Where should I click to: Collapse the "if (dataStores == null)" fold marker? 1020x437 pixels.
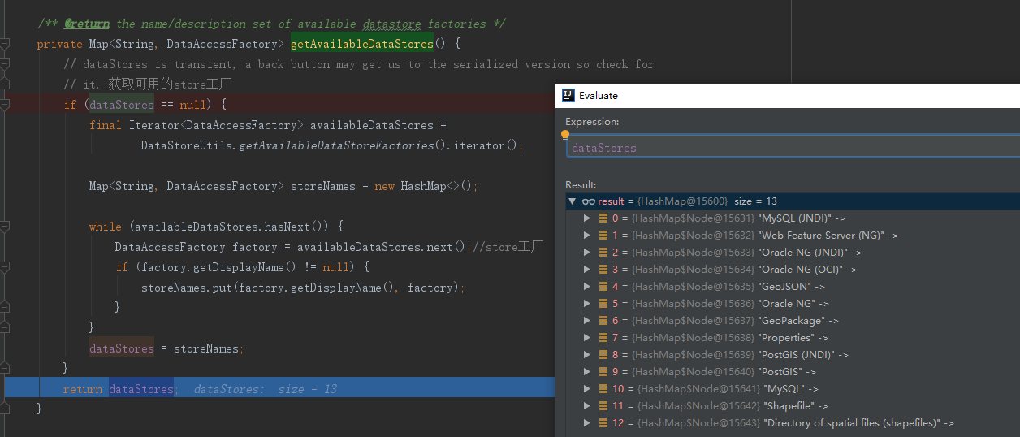4,104
